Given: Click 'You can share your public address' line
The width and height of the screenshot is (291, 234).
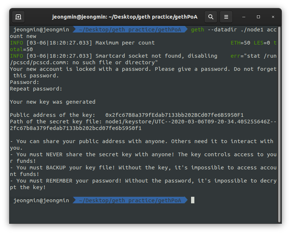Looking at the screenshot, I should tap(142, 141).
